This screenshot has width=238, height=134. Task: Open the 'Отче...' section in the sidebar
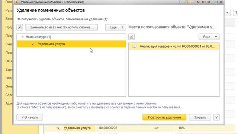coord(9,86)
